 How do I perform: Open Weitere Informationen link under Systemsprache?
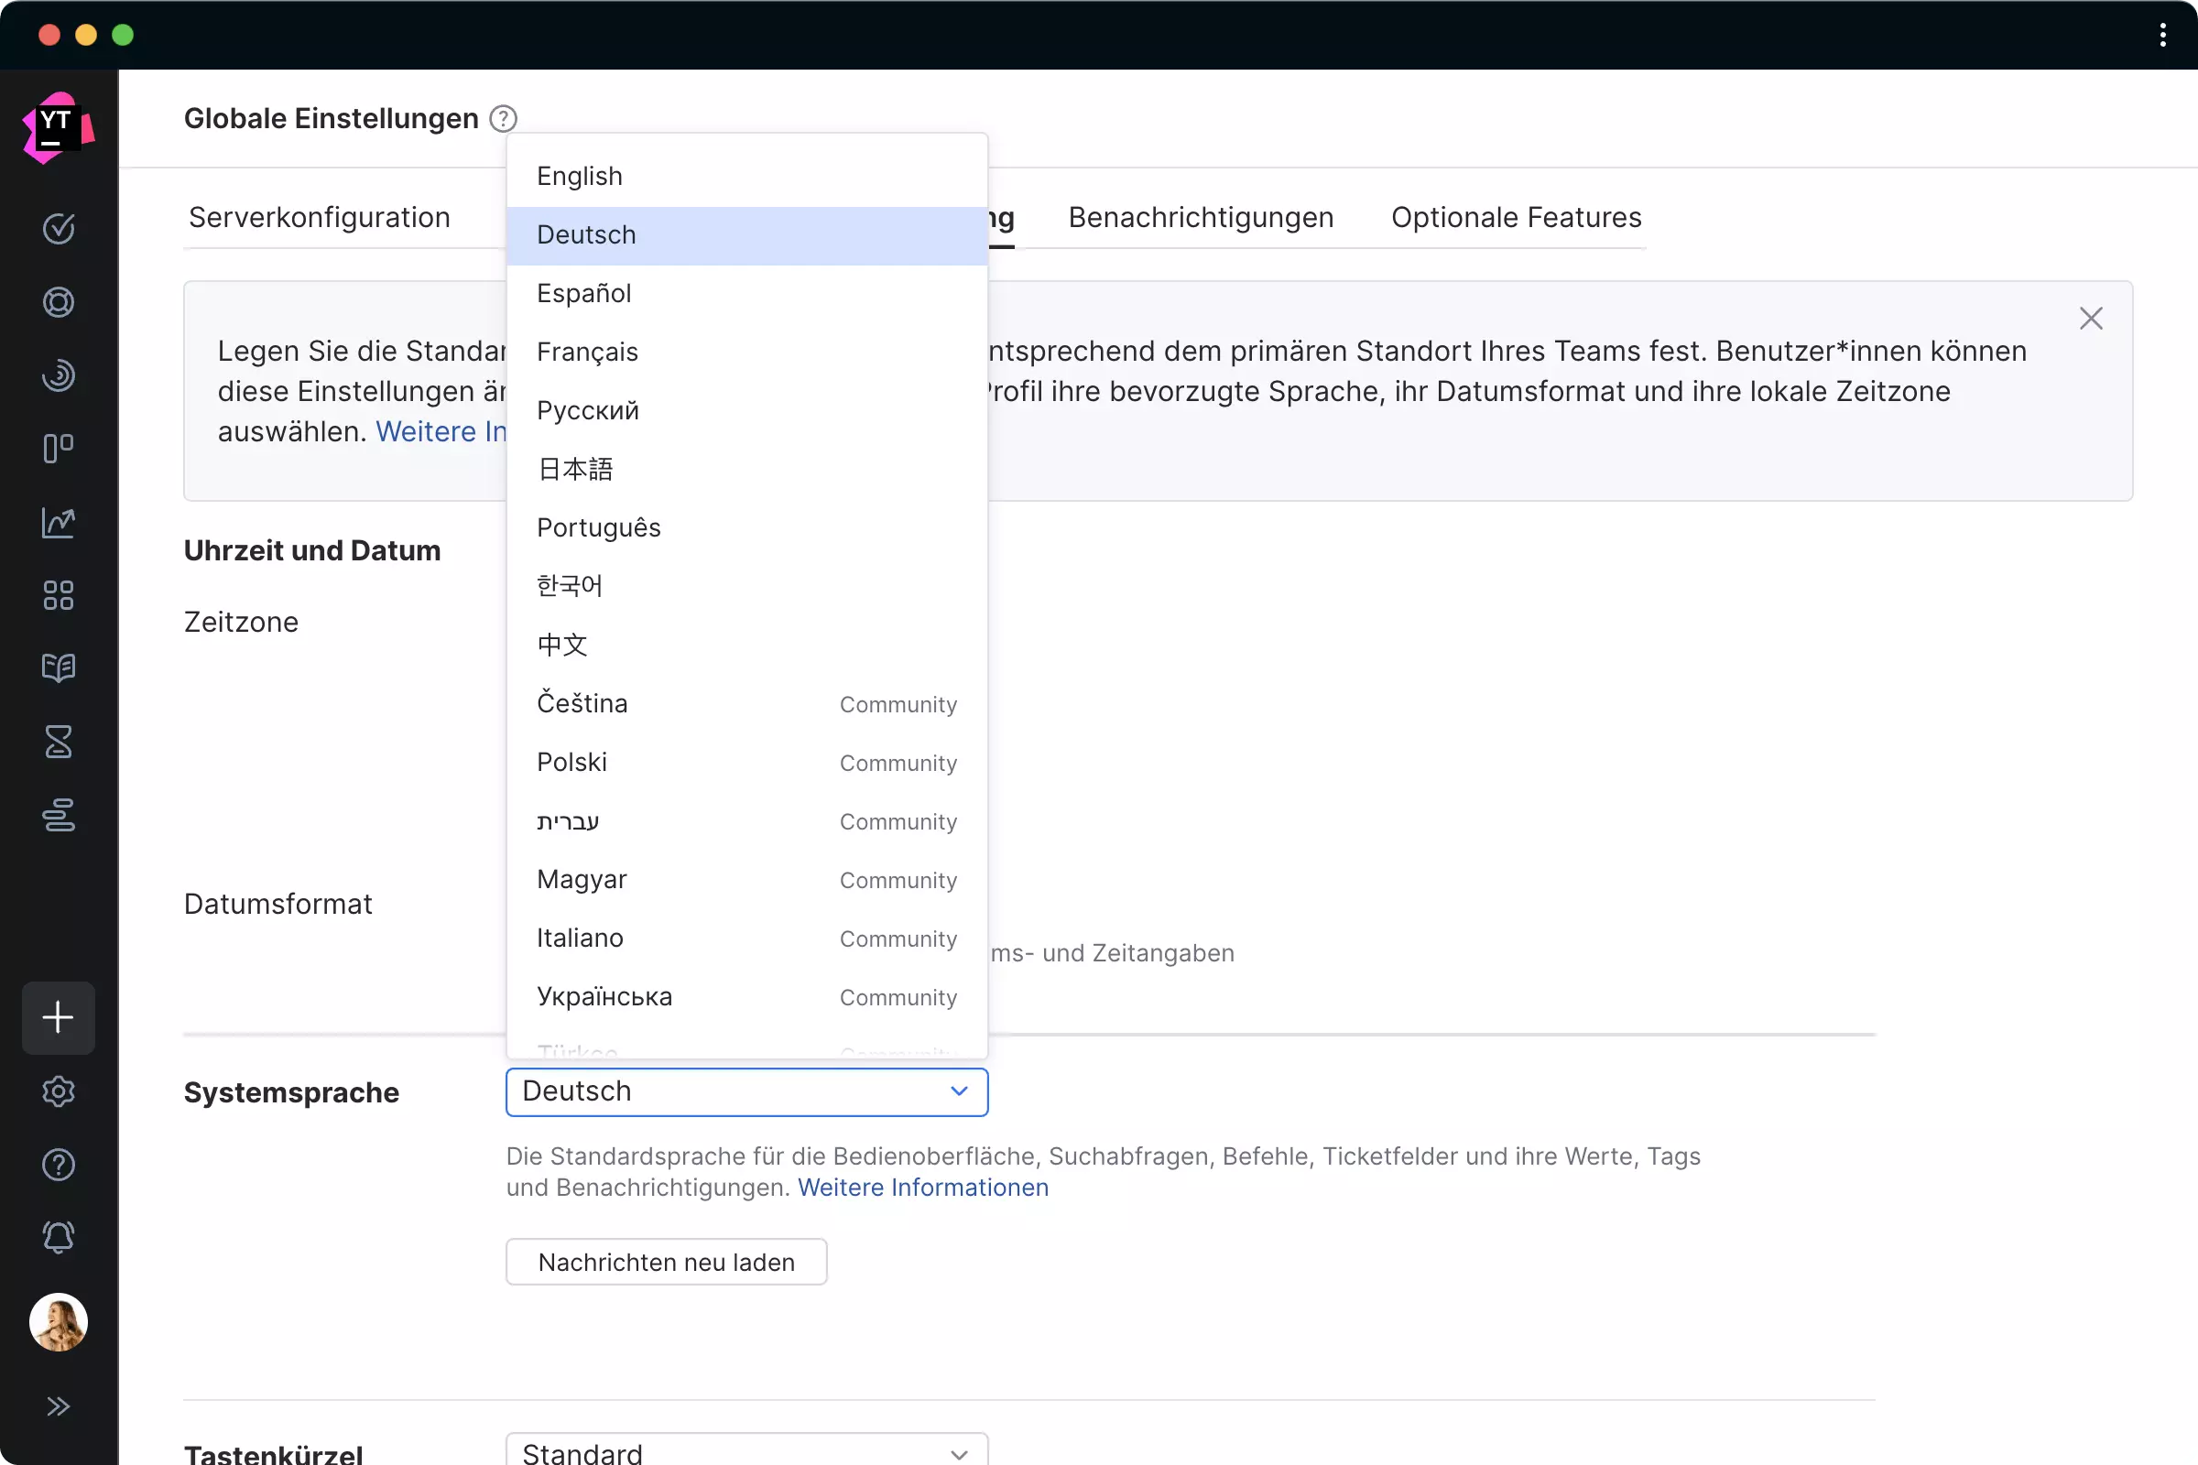point(922,1188)
